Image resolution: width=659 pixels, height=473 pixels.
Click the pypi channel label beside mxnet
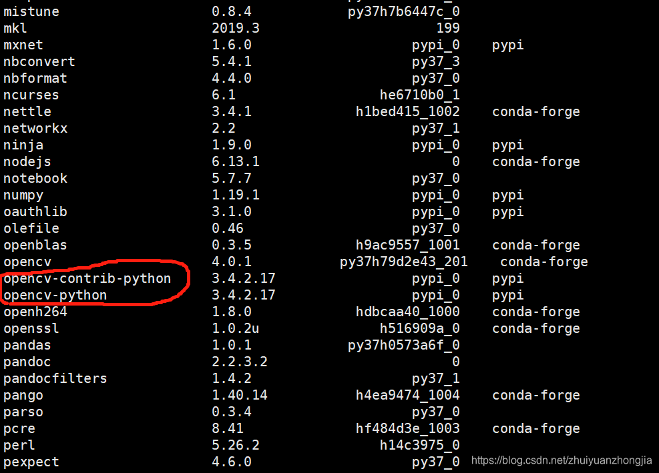[507, 45]
